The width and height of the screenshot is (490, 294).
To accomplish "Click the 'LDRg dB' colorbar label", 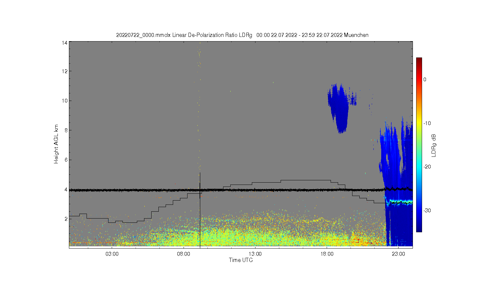I will (x=434, y=145).
